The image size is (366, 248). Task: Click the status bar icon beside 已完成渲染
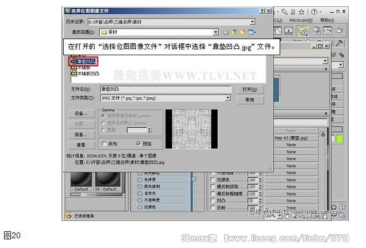click(x=68, y=216)
